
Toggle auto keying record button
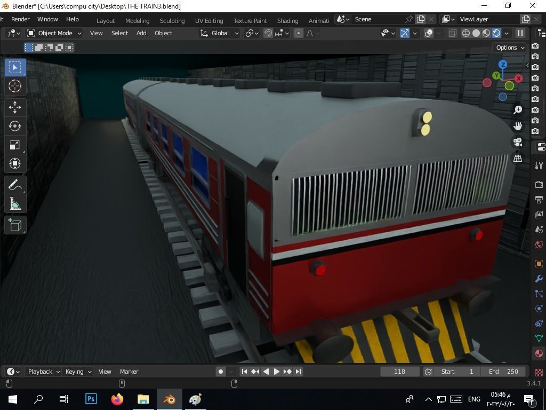pyautogui.click(x=220, y=372)
